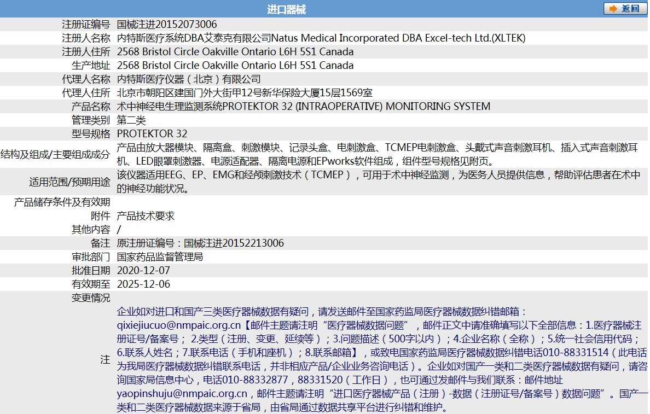Click the 注册证编号 label

coord(86,24)
